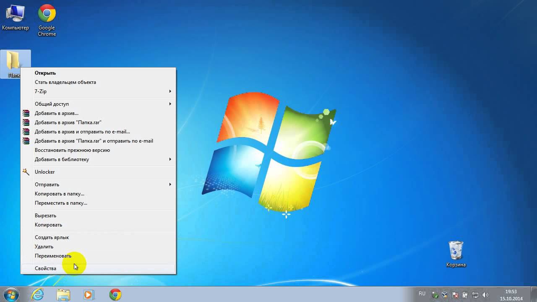Open the Windows Start button
The width and height of the screenshot is (537, 302).
point(11,294)
